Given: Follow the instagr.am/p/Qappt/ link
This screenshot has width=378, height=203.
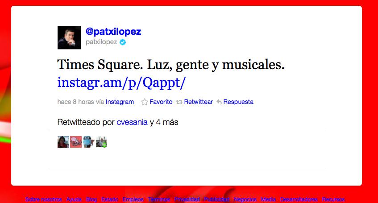Looking at the screenshot, I should click(121, 83).
